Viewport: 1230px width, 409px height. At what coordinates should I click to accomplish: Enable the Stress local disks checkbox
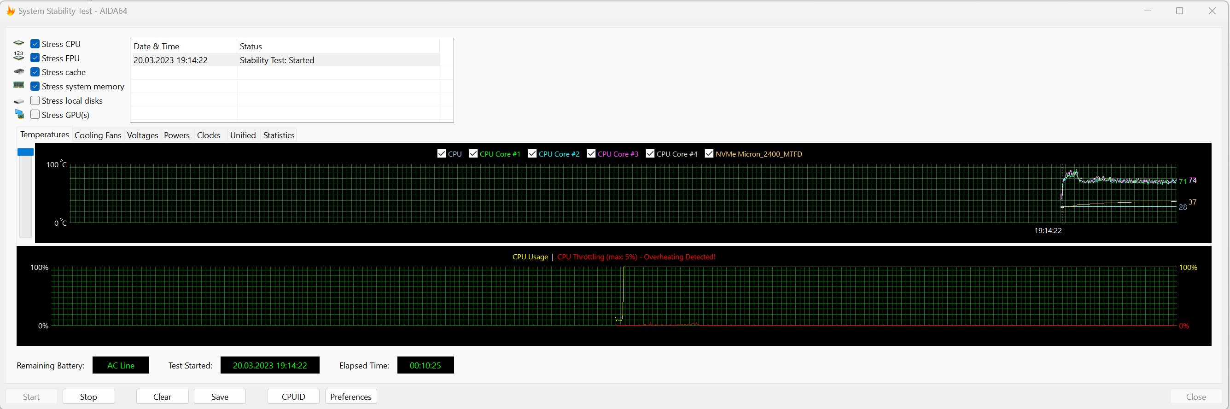click(x=35, y=101)
